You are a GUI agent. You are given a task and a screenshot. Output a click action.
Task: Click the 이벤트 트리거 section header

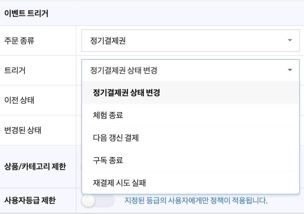[26, 14]
